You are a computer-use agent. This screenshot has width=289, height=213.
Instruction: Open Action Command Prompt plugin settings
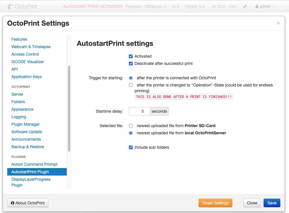[x=34, y=164]
